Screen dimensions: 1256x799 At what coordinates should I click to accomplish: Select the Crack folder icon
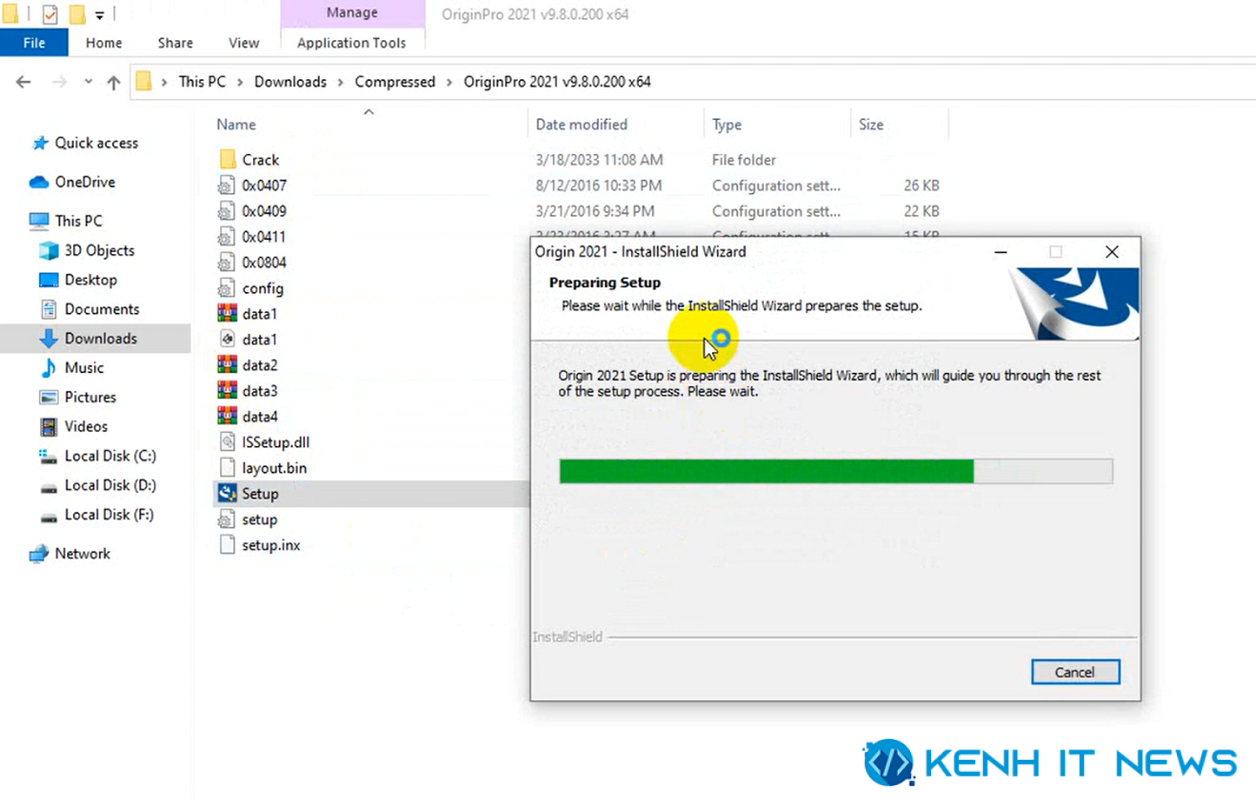228,159
